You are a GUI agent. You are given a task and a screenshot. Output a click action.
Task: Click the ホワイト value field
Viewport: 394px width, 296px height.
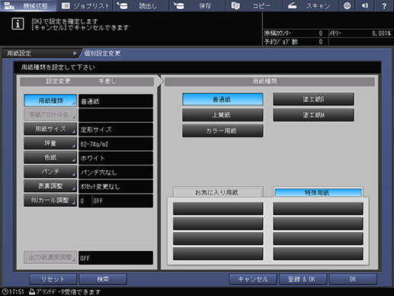(116, 158)
